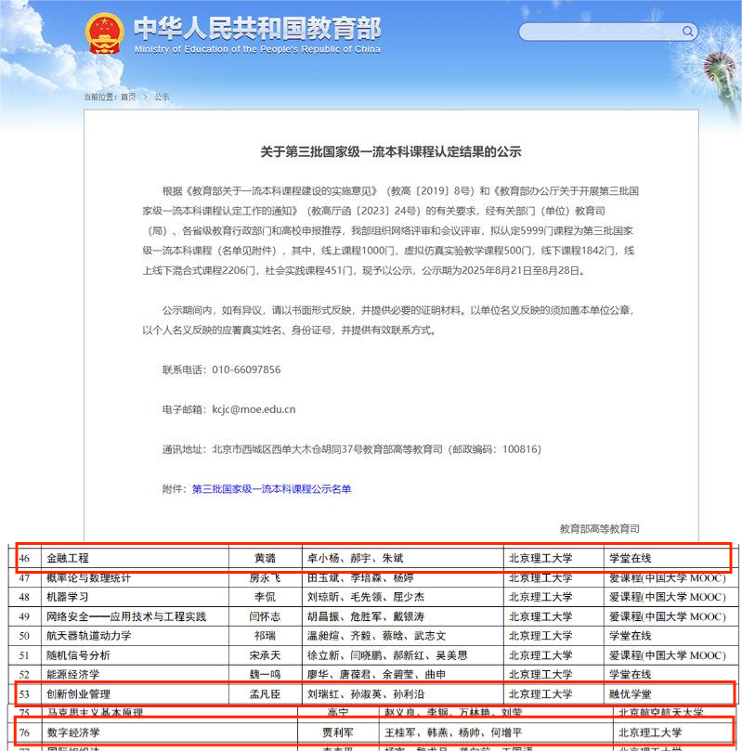Click the mailing address line 通讯地址
This screenshot has height=751, width=742.
point(352,449)
